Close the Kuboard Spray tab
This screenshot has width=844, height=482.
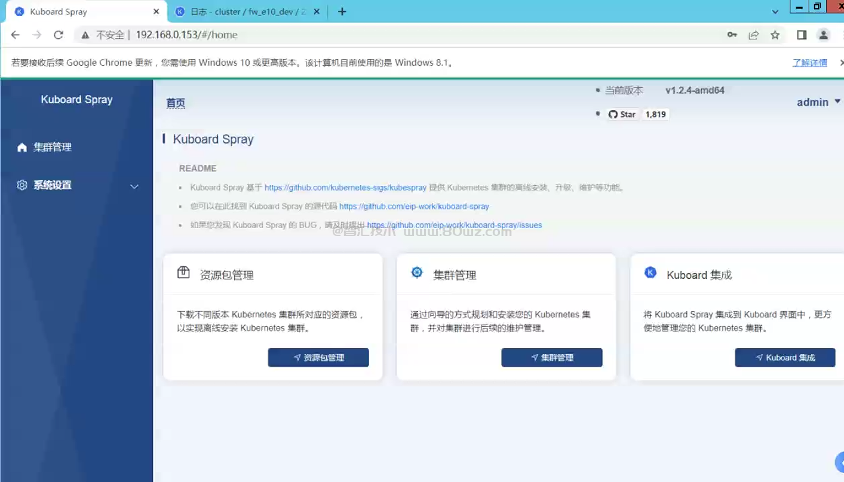pyautogui.click(x=156, y=11)
